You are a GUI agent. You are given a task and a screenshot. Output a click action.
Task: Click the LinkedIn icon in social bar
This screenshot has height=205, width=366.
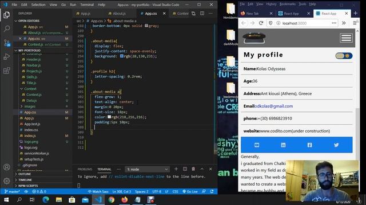[283, 145]
